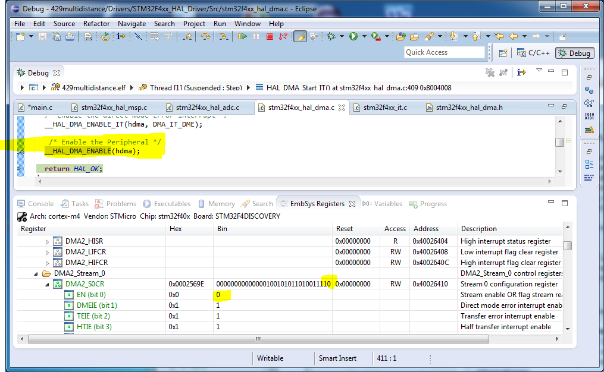This screenshot has width=604, height=372.
Task: Switch to the C/C++ perspective
Action: click(534, 53)
